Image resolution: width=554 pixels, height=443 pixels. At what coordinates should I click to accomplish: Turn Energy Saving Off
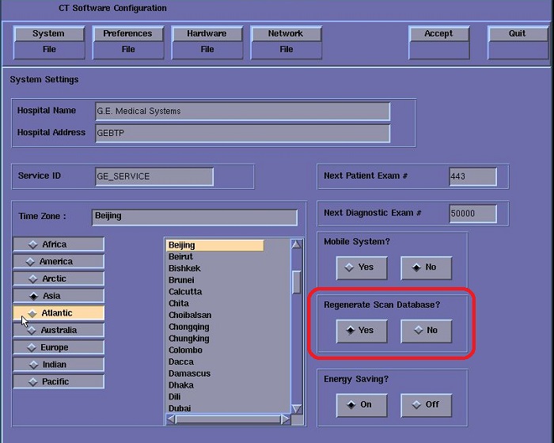(426, 404)
